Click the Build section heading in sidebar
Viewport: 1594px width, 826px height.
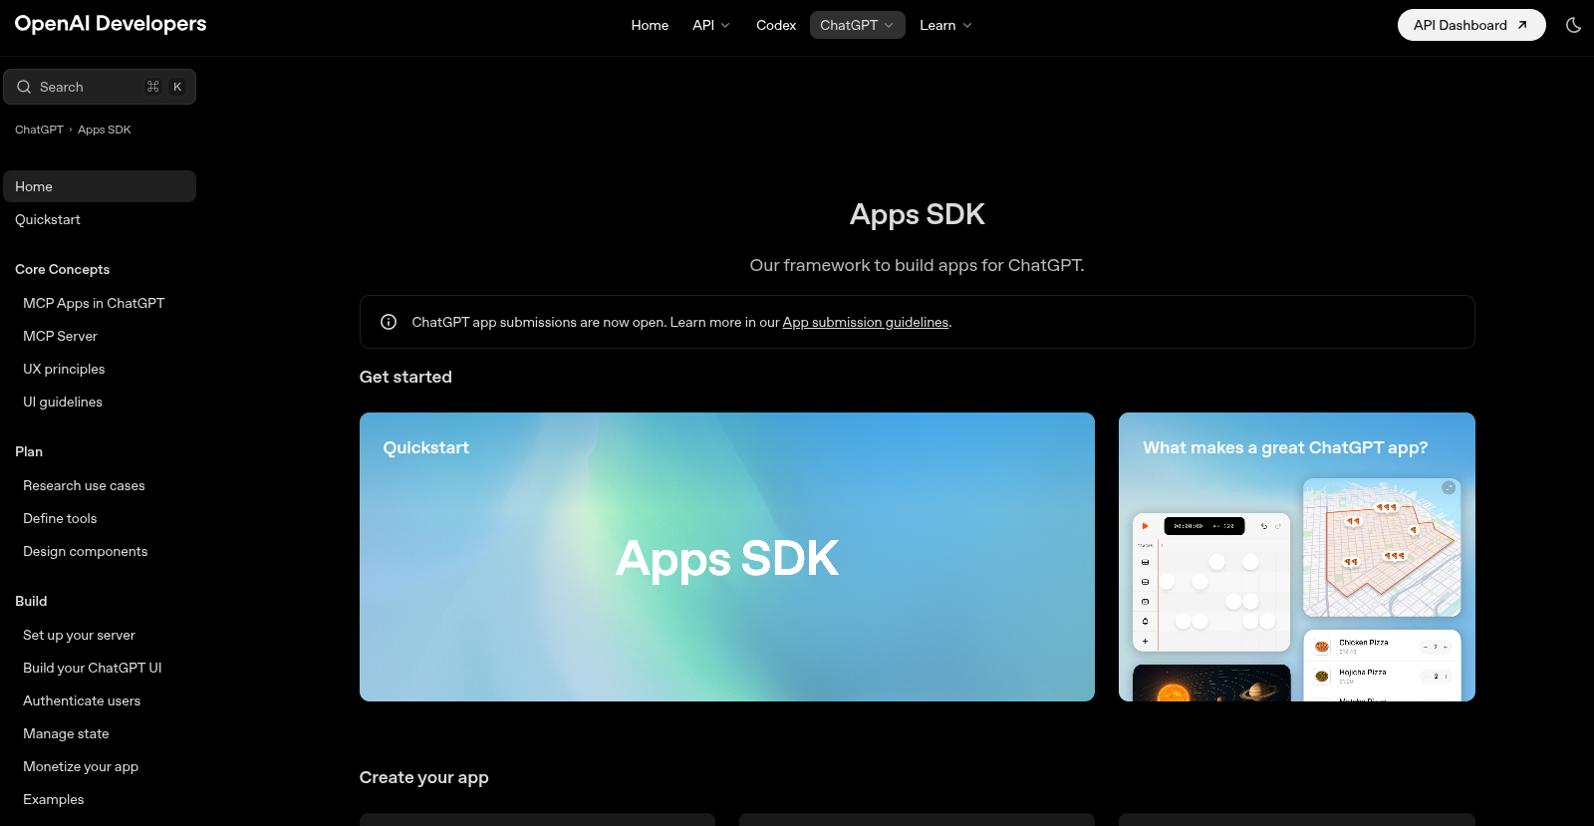click(31, 601)
